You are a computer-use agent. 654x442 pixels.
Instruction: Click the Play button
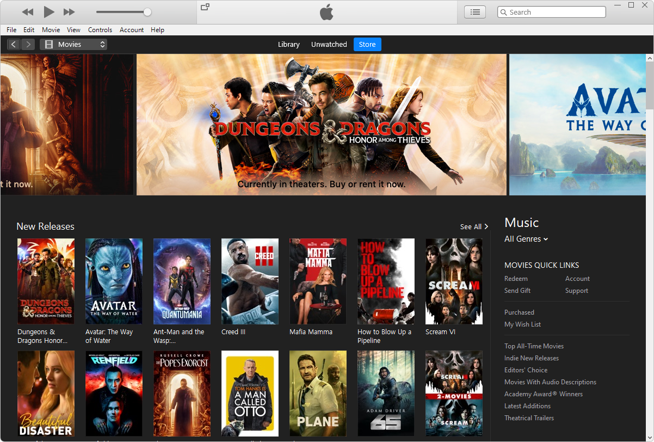[49, 12]
